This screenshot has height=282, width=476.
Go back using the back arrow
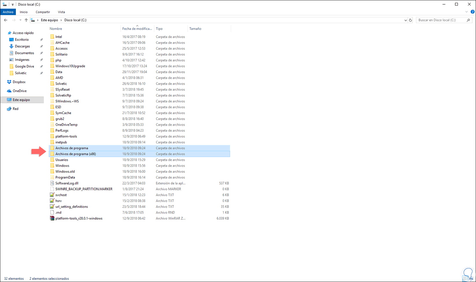[6, 20]
